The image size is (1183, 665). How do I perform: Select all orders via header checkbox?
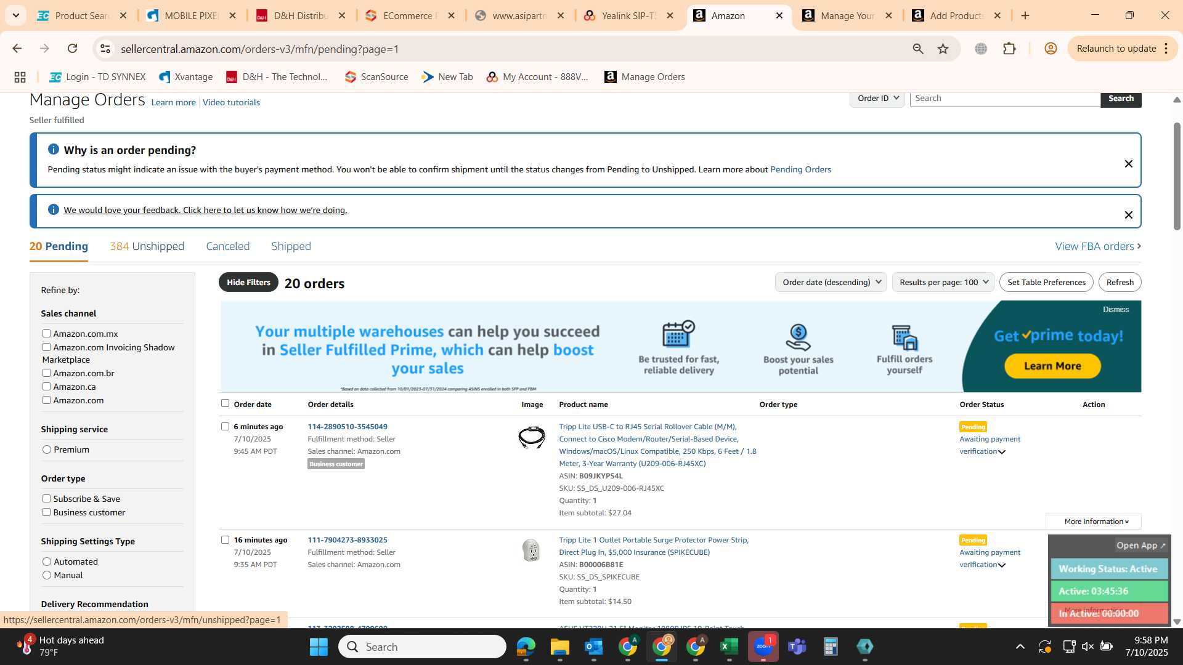[225, 403]
